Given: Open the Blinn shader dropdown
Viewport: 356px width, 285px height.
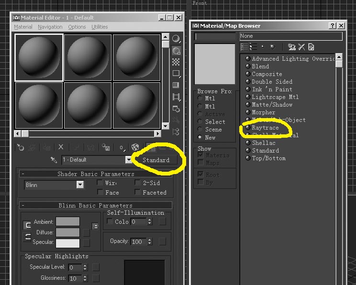Looking at the screenshot, I should (79, 185).
